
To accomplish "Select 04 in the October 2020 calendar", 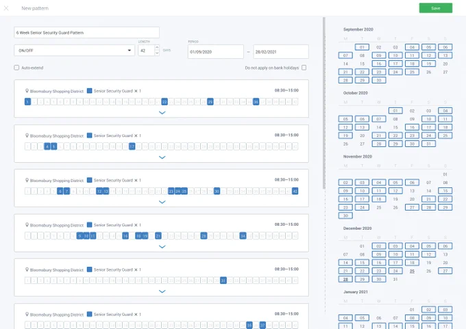I will tap(445, 111).
